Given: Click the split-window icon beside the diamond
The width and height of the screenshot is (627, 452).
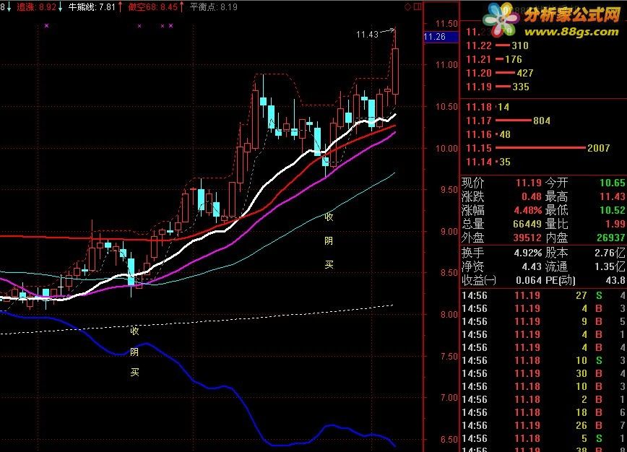Looking at the screenshot, I should (x=418, y=6).
